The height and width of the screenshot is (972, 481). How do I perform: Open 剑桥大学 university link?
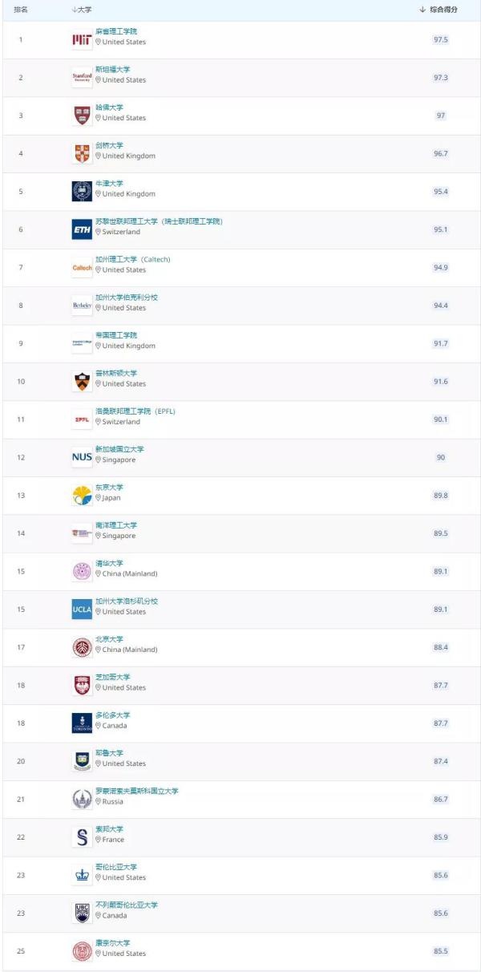[110, 145]
